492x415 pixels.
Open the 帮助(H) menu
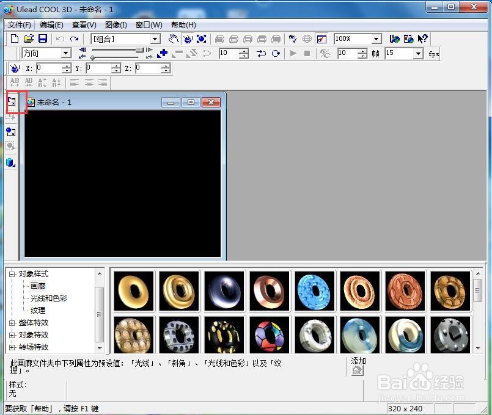[x=183, y=25]
